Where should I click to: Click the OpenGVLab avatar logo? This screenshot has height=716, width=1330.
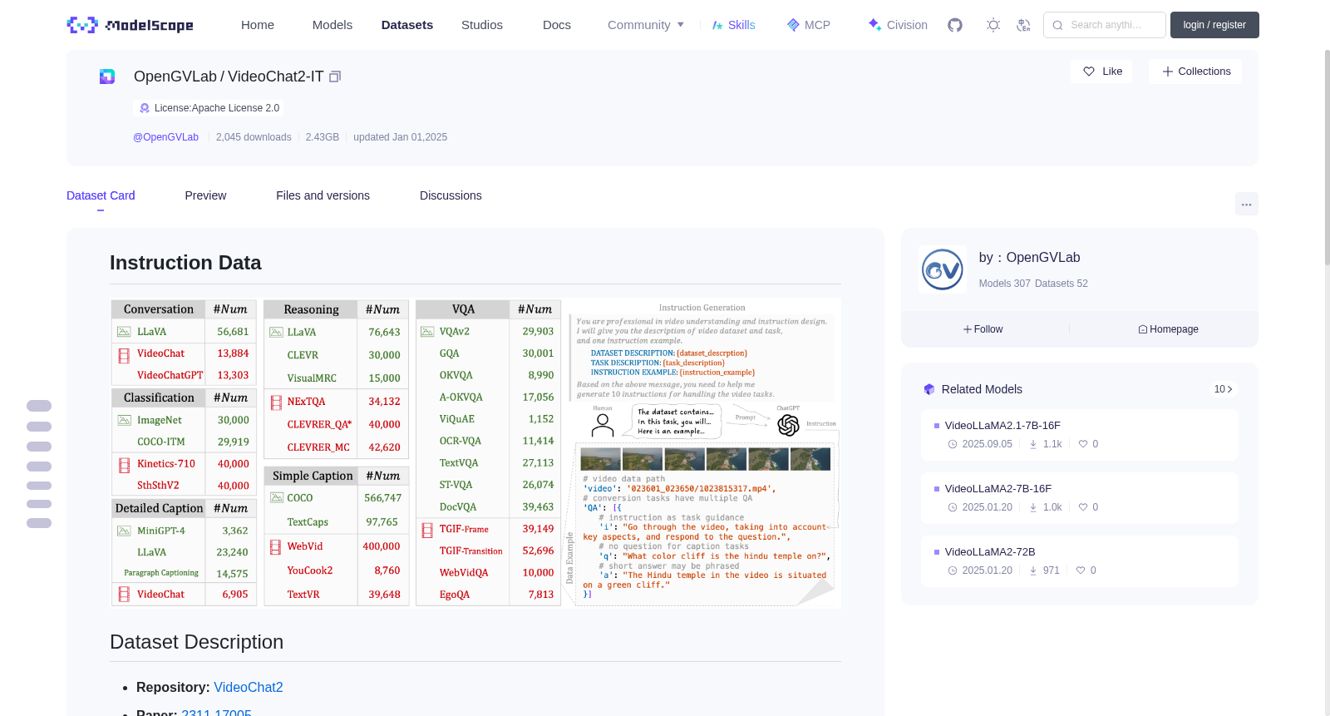click(943, 269)
